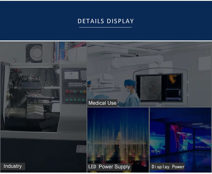Image resolution: width=212 pixels, height=174 pixels.
Task: Click the "Industry" caption label
Action: [13, 166]
